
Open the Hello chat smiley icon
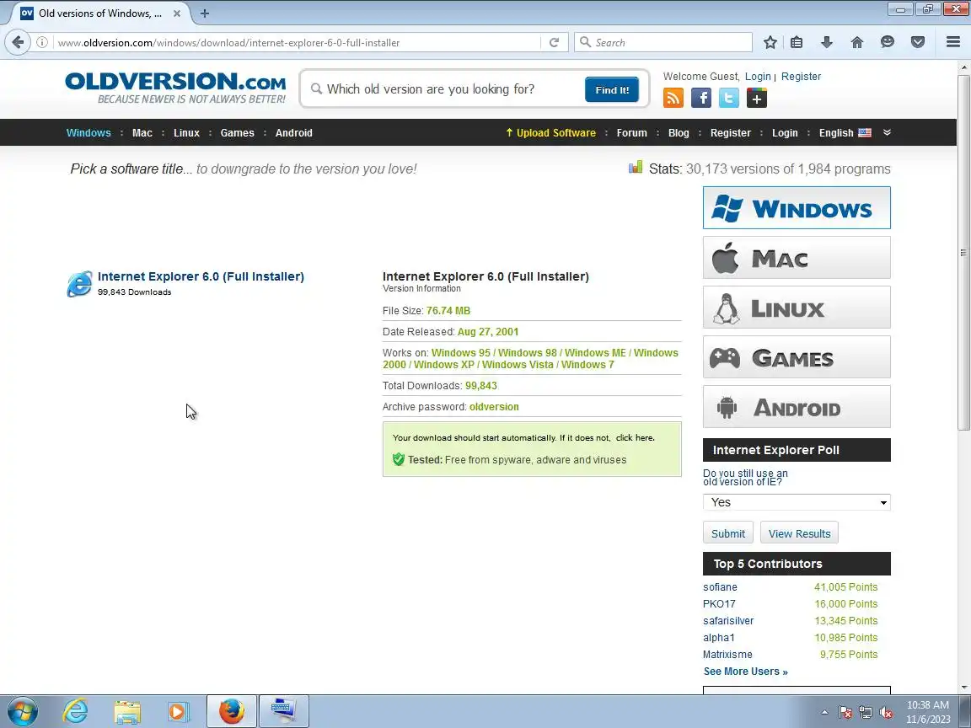888,42
